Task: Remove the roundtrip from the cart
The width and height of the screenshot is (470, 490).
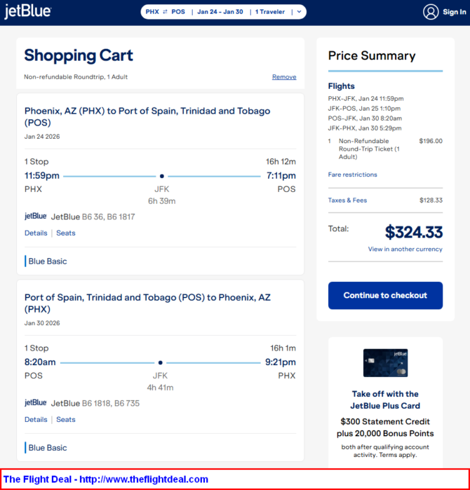Action: [x=284, y=77]
